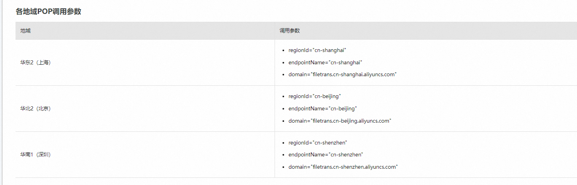Select the 华南1（深圳） region cell
The height and width of the screenshot is (185, 577).
(x=35, y=155)
